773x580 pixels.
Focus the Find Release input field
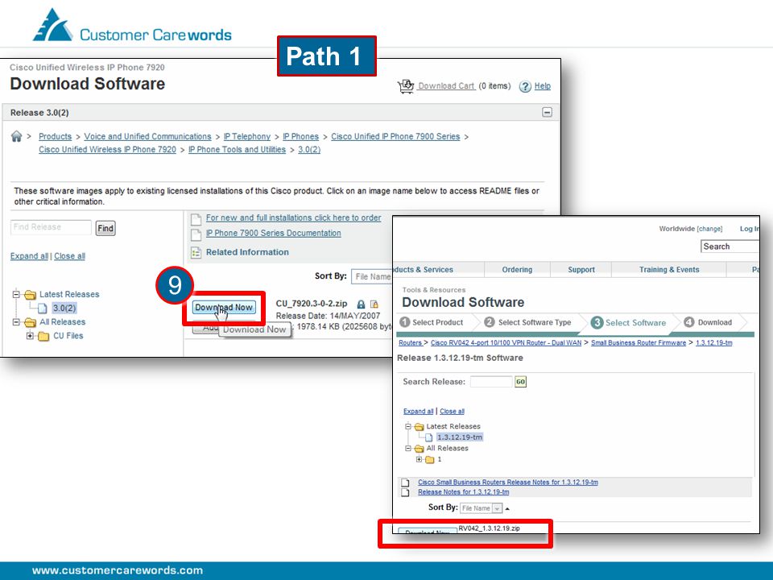coord(51,227)
